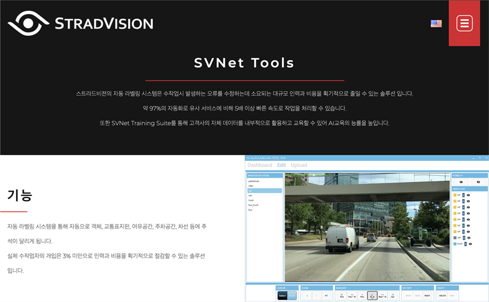The width and height of the screenshot is (489, 302).
Task: Click the UNDO history button
Action: (x=408, y=295)
